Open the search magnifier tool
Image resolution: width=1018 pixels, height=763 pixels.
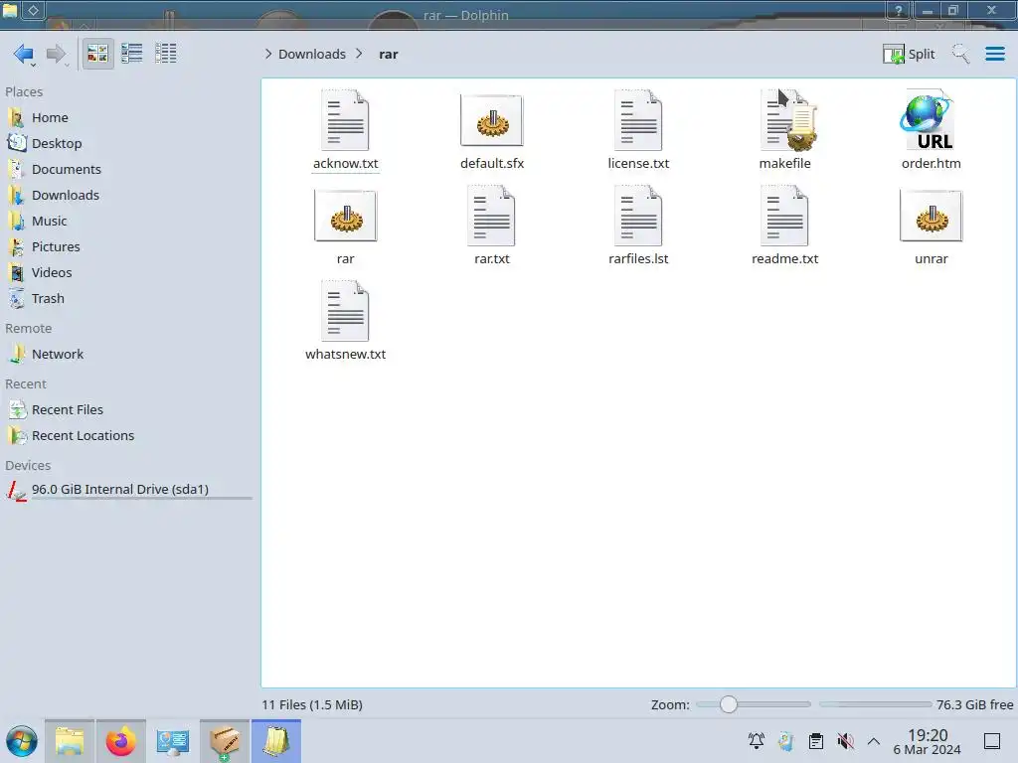click(960, 54)
